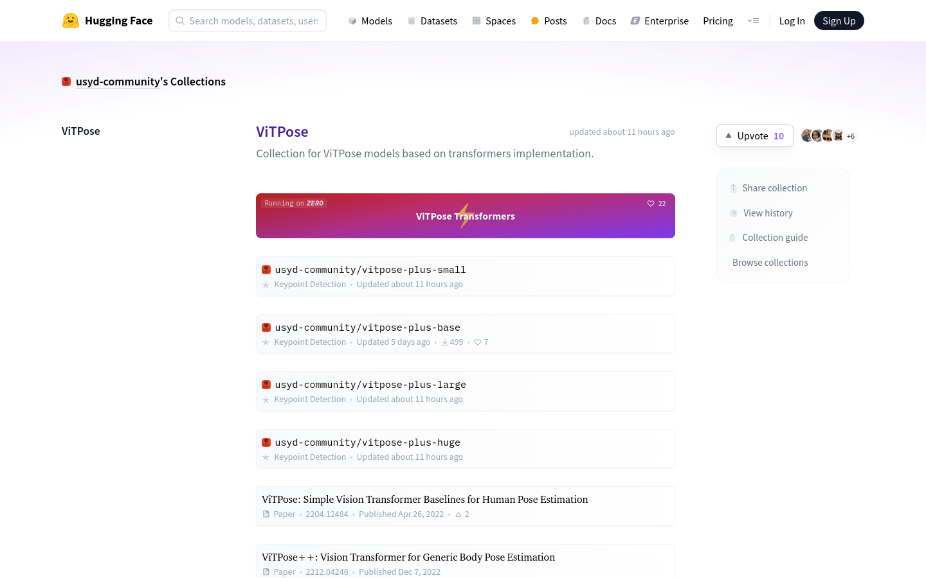Click usyd-community avatar beside Collections heading
926x578 pixels.
(x=66, y=82)
